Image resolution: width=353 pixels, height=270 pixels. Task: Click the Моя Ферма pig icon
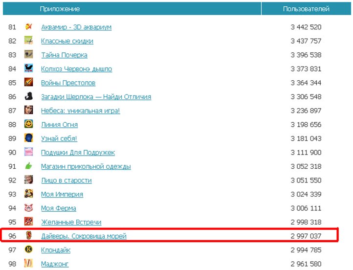coord(28,208)
